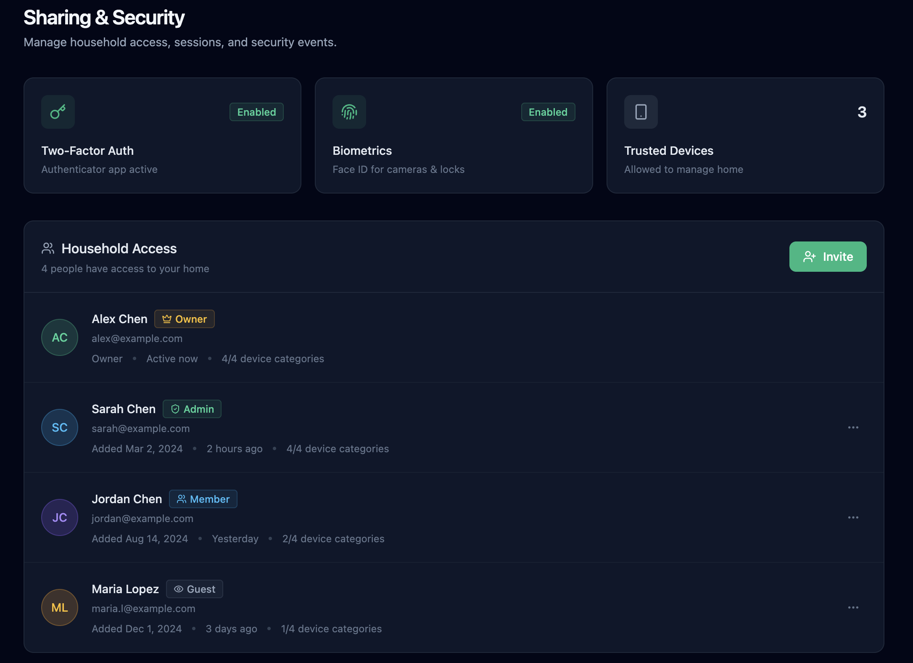Image resolution: width=913 pixels, height=663 pixels.
Task: Click the Trusted Devices phone icon
Action: tap(641, 112)
